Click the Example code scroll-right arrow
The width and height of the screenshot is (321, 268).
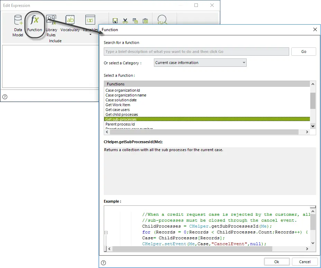(x=307, y=249)
